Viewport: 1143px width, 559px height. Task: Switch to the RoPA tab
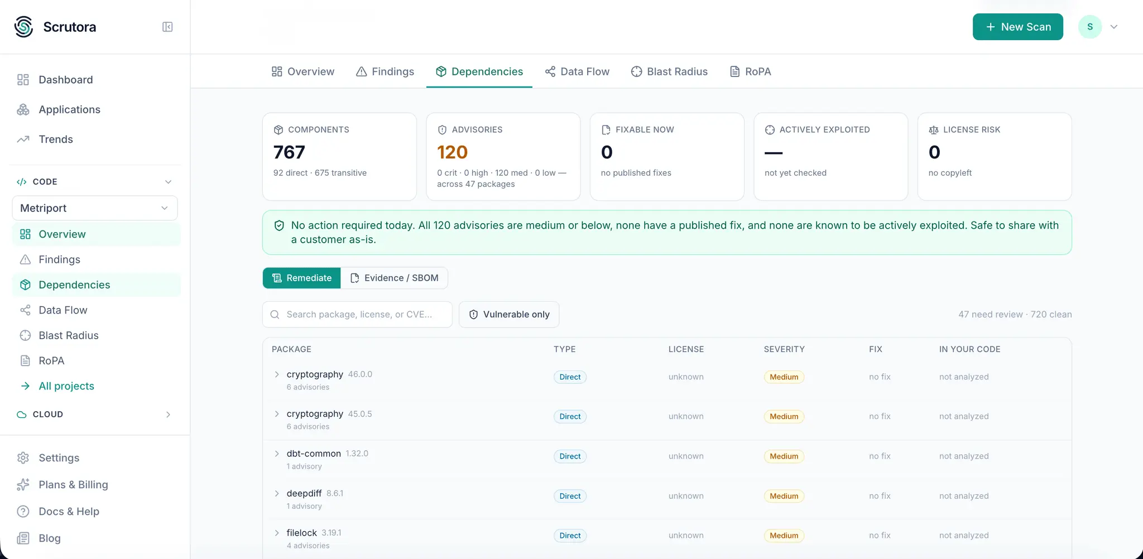pos(751,71)
